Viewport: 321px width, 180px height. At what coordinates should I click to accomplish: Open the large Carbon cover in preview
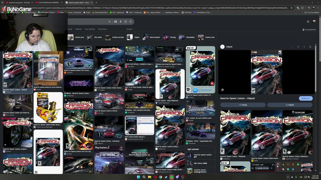coord(267,72)
